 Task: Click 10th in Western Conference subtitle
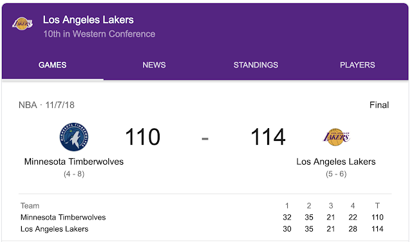pos(99,34)
